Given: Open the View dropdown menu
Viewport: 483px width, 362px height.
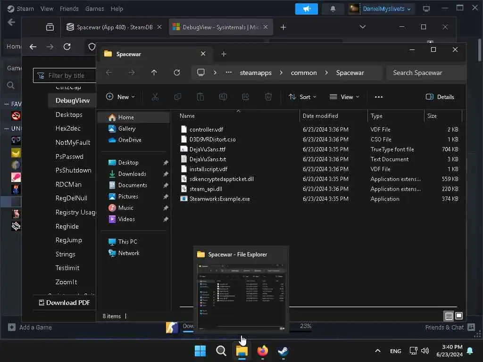Looking at the screenshot, I should pos(344,97).
